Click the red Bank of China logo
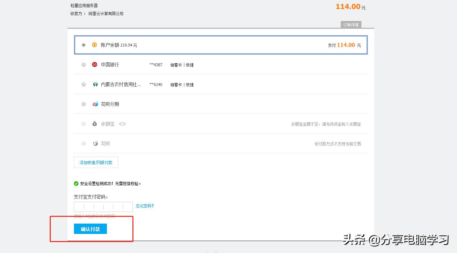This screenshot has height=253, width=457. [x=95, y=65]
